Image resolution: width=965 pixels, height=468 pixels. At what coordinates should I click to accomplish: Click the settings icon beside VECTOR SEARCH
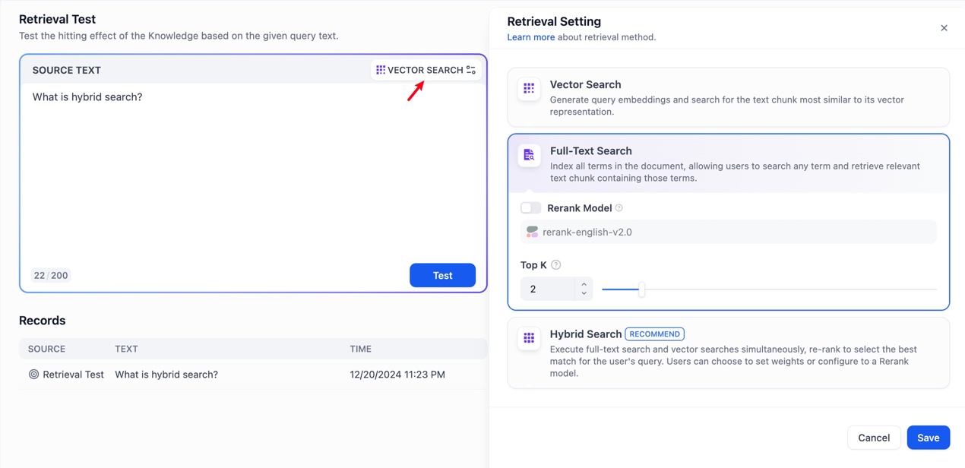pyautogui.click(x=471, y=70)
